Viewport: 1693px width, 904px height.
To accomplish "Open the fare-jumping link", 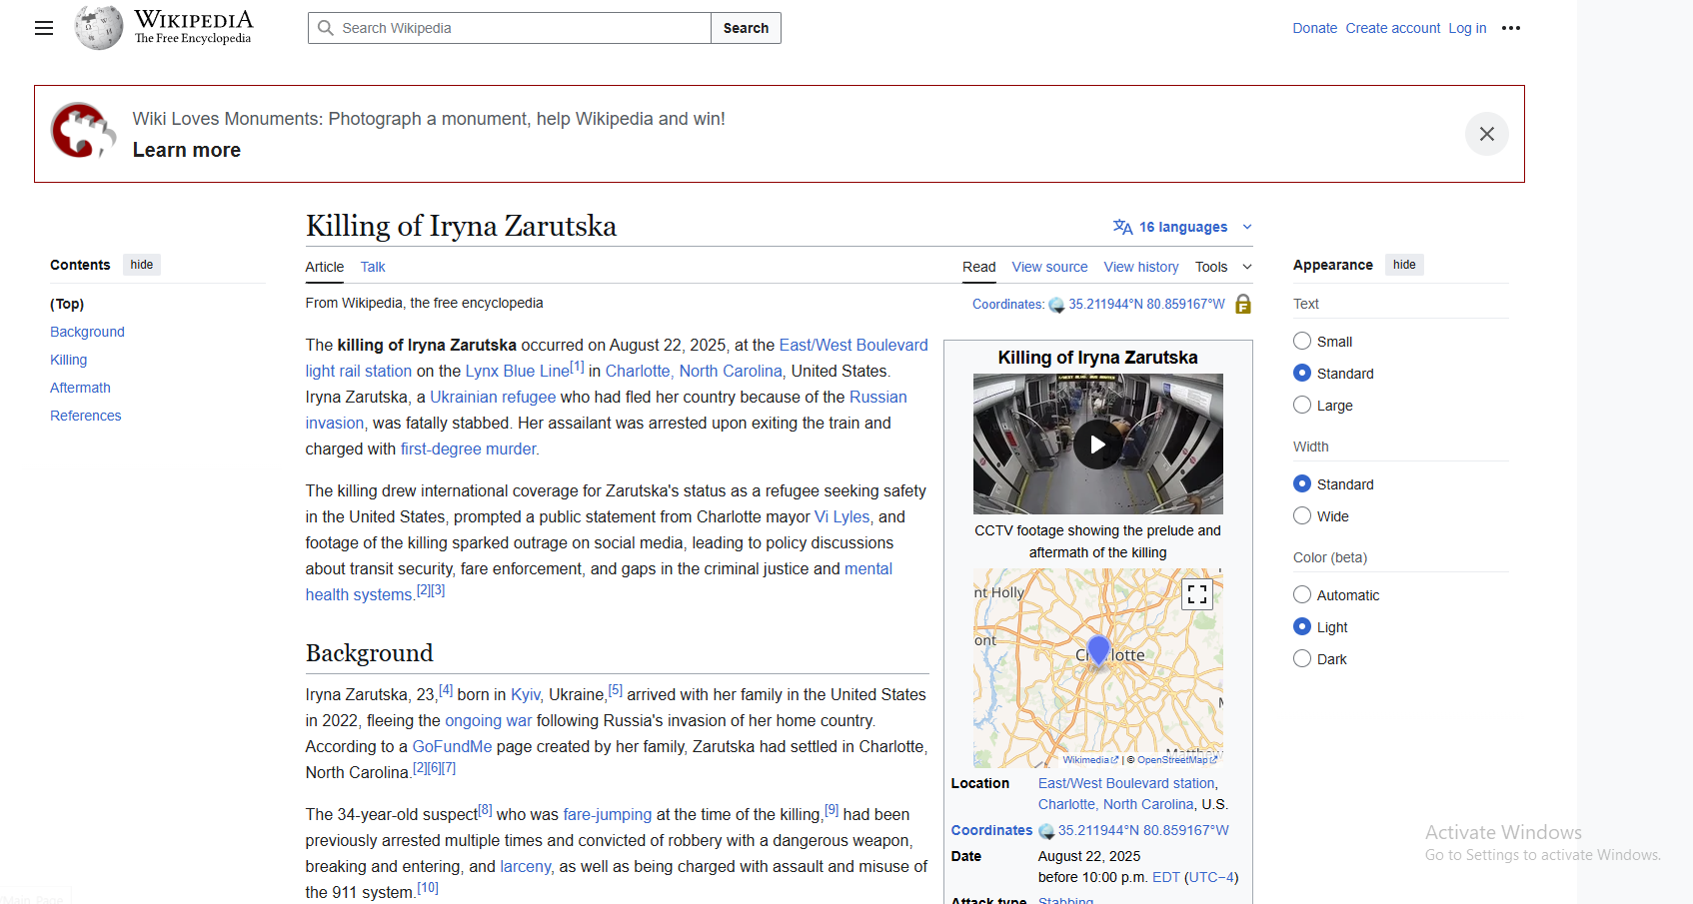I will pyautogui.click(x=607, y=814).
